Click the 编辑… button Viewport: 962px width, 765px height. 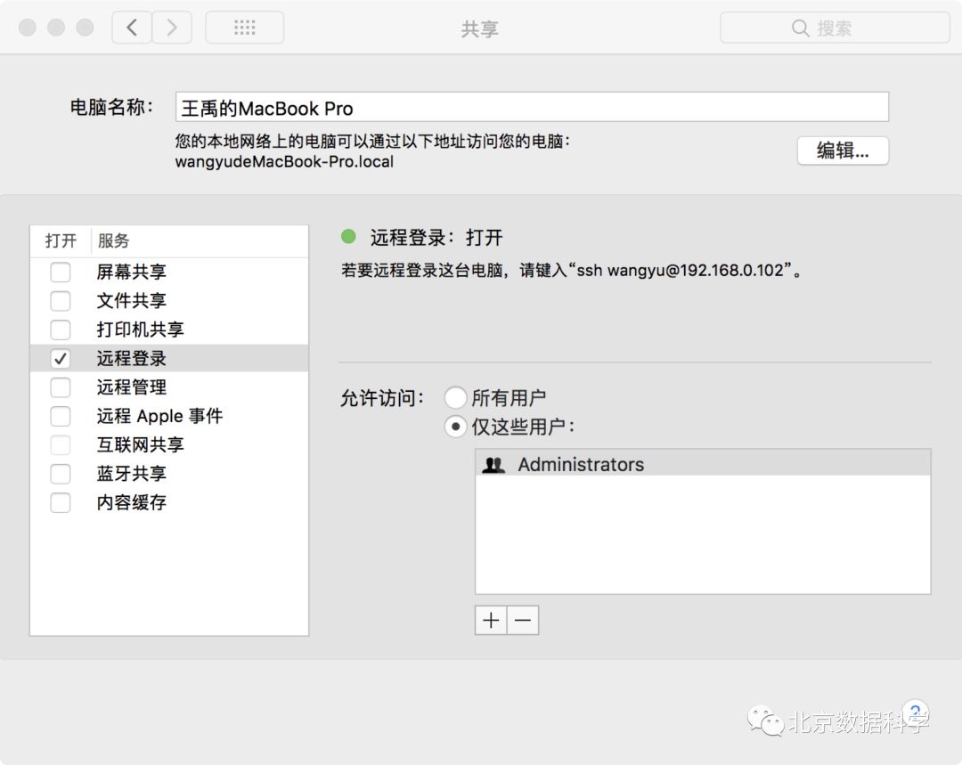click(x=842, y=151)
